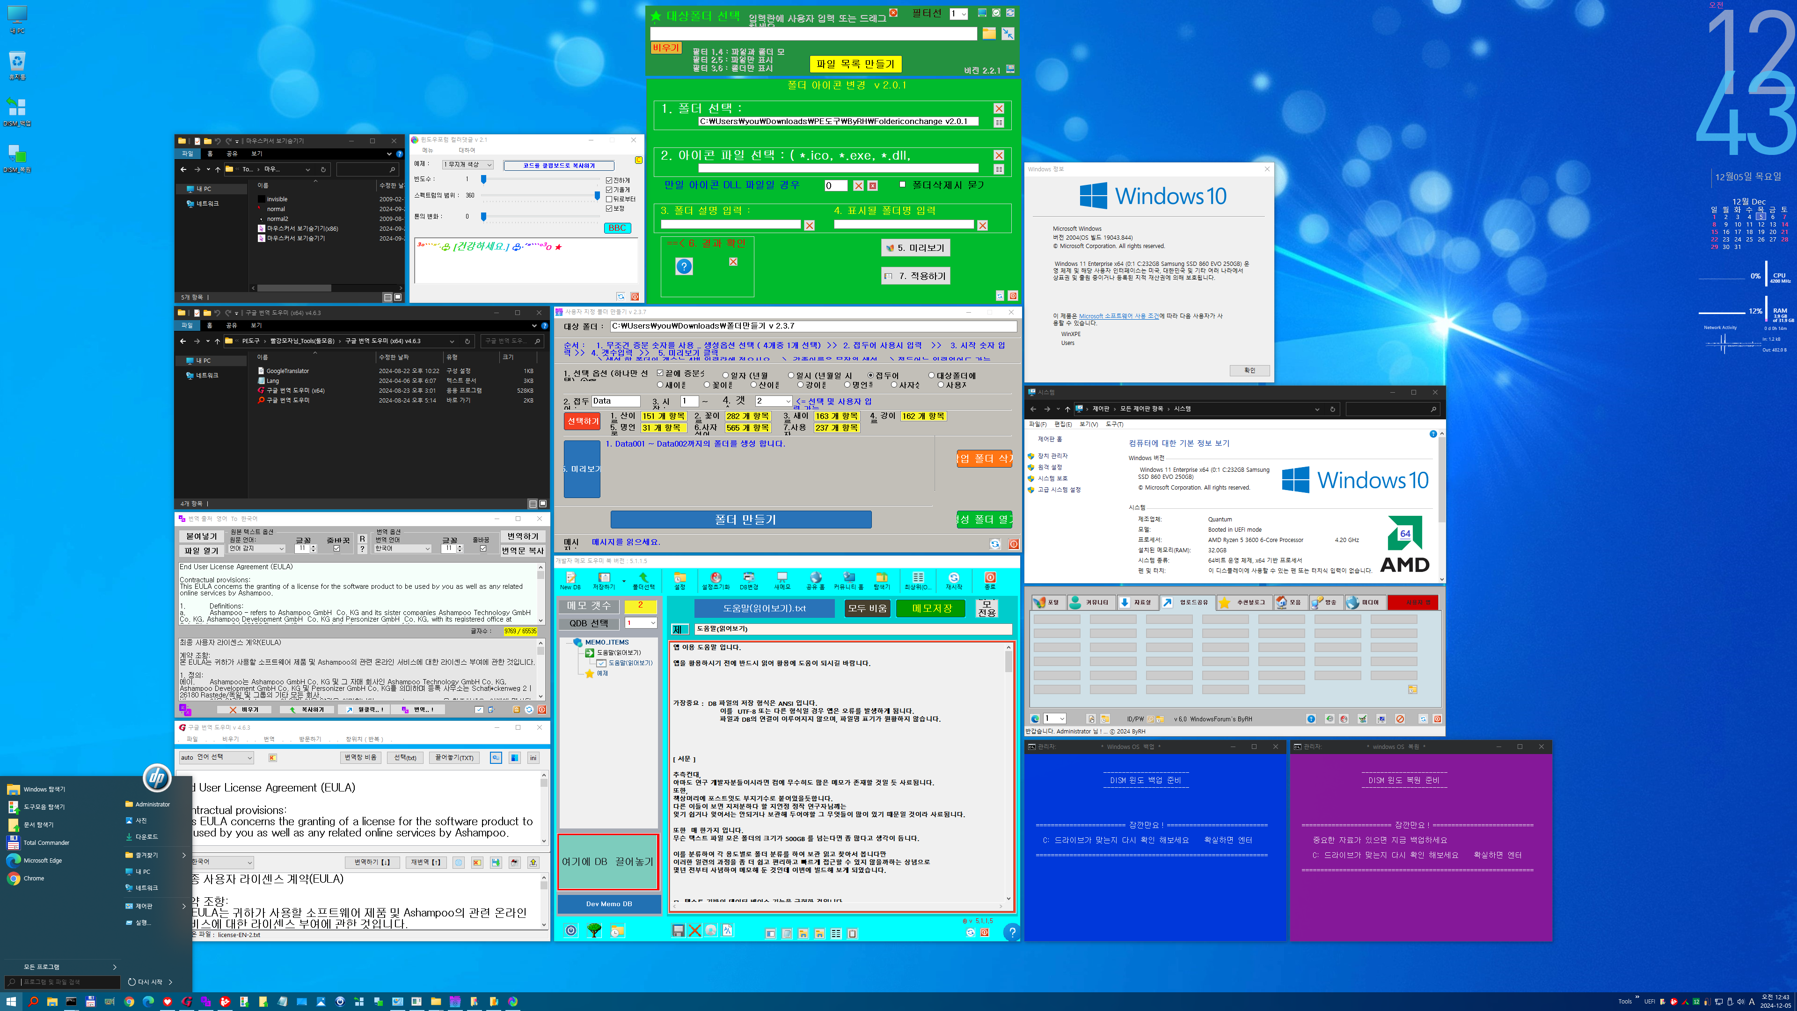Toggle the 폴더삭제시 묻기 checkbox
1797x1011 pixels.
(902, 184)
